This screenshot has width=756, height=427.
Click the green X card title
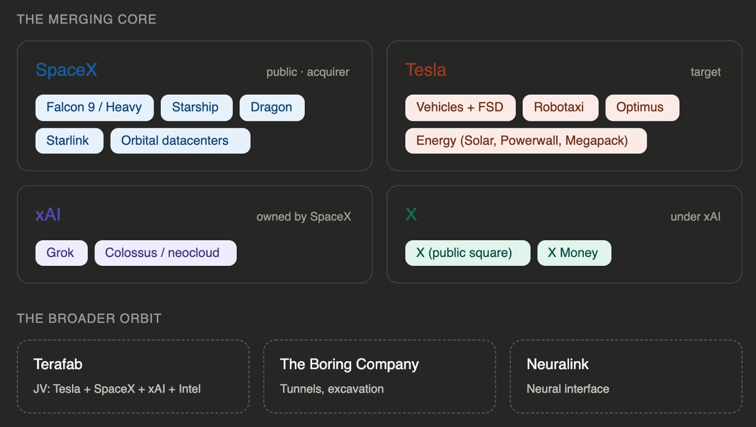(411, 215)
